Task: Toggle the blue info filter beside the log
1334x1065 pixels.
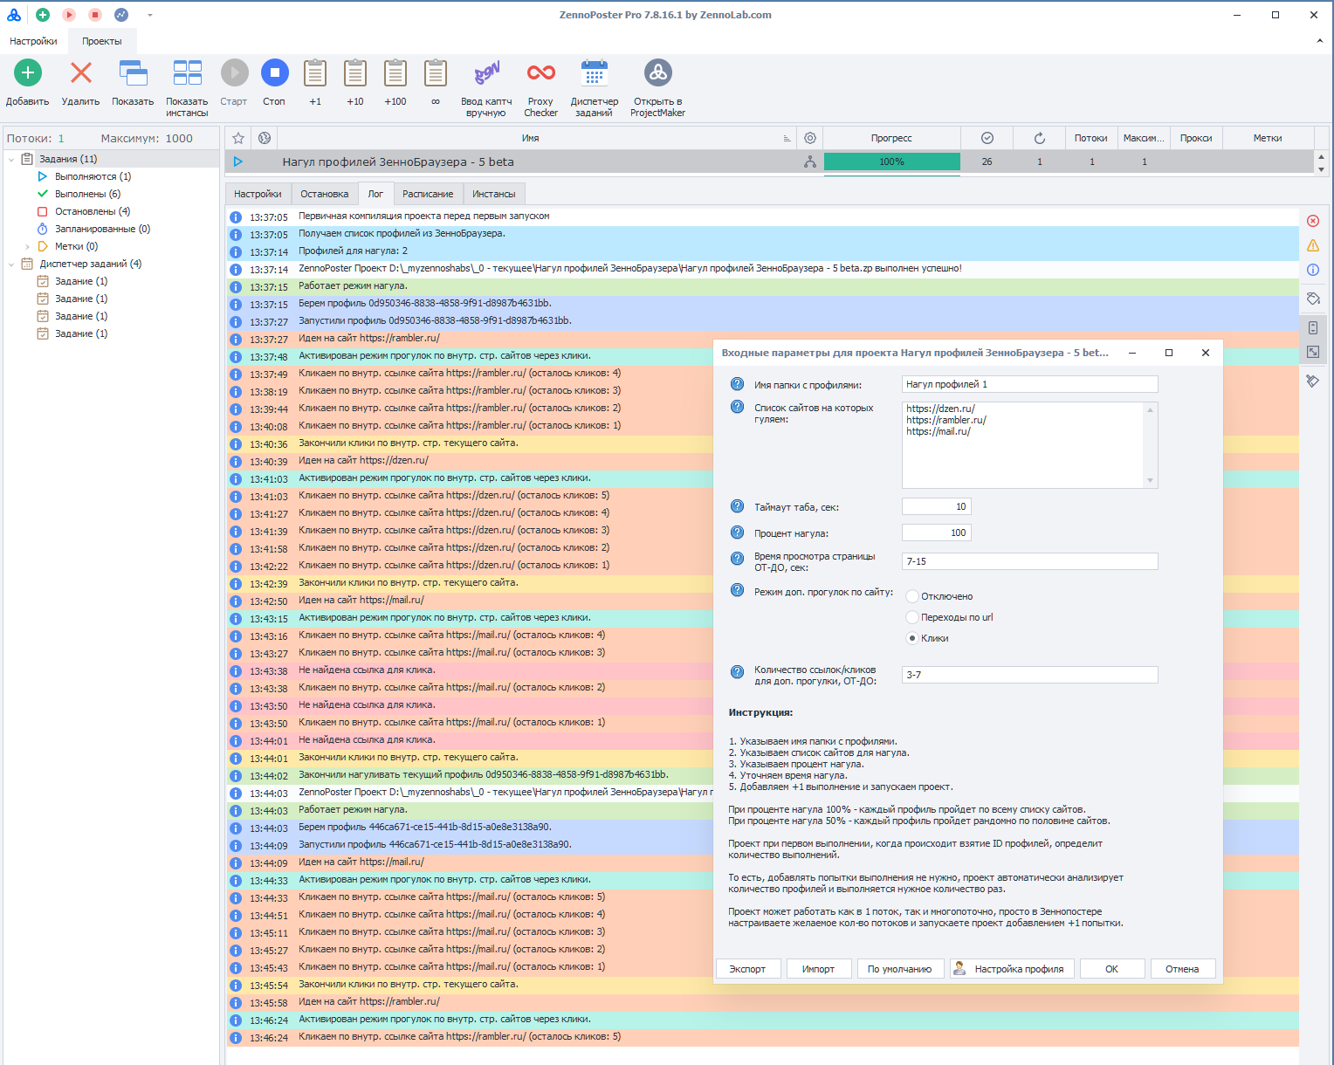Action: click(x=1313, y=270)
